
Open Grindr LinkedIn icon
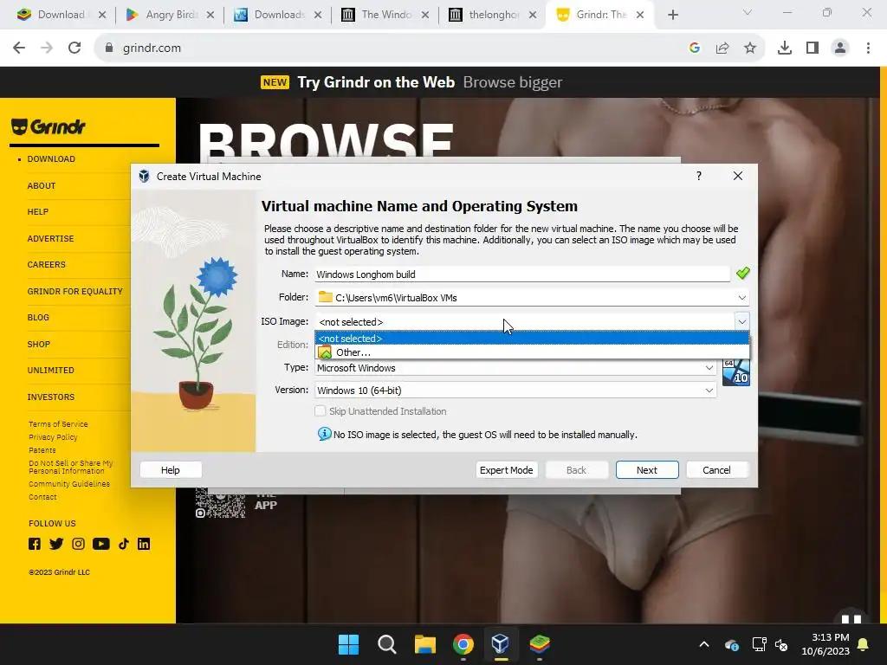144,544
